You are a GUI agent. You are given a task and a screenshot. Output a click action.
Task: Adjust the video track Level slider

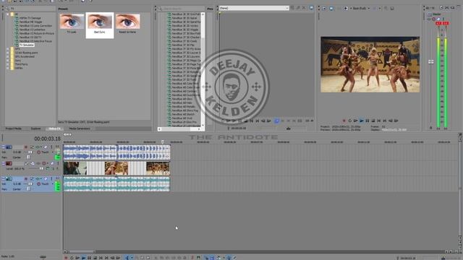(42, 168)
